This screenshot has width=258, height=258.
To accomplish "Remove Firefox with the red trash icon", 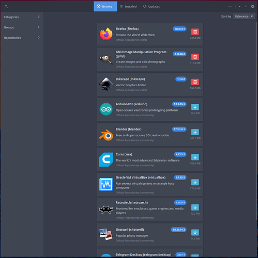I will pos(195,31).
